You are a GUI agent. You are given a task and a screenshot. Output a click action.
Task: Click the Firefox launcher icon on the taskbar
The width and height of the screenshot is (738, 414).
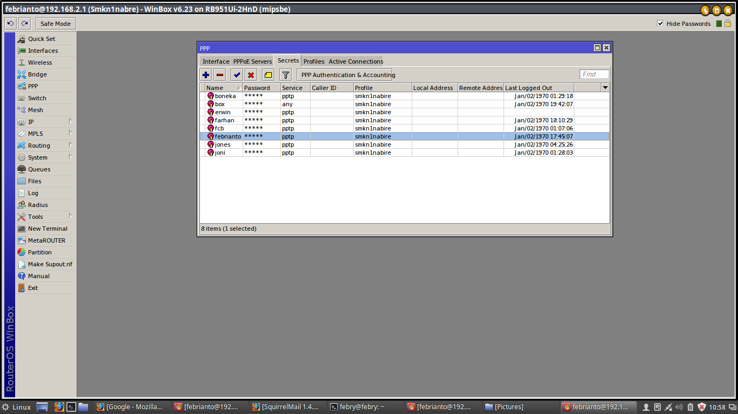[59, 407]
